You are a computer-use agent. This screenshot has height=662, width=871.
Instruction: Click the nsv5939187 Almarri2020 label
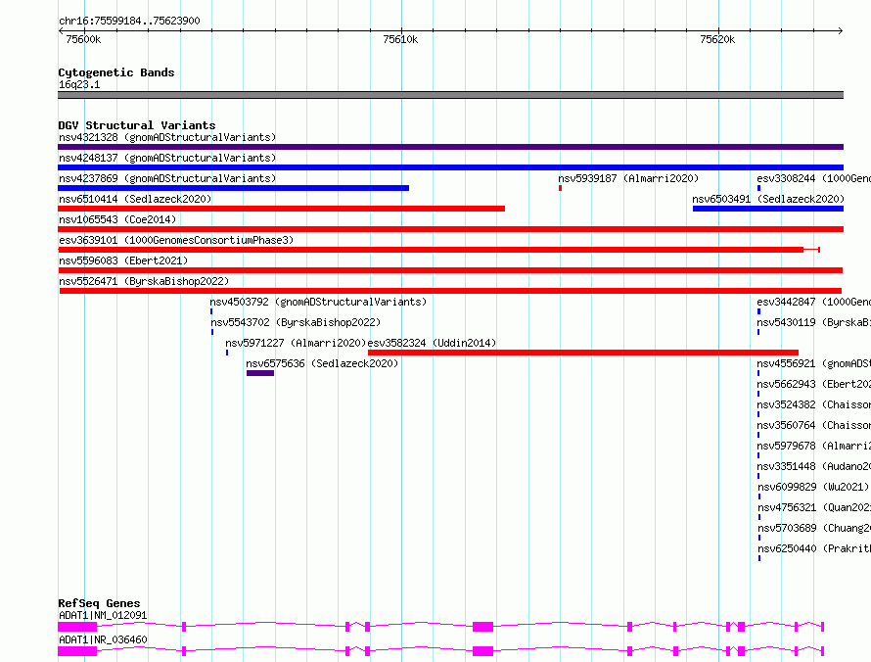pos(628,178)
